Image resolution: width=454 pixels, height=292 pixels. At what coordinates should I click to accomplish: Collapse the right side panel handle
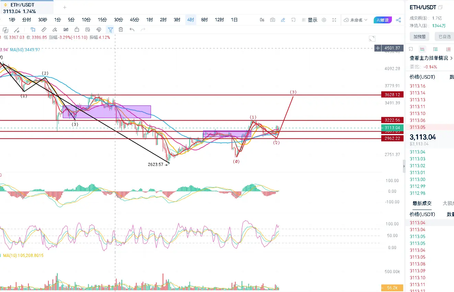[404, 166]
